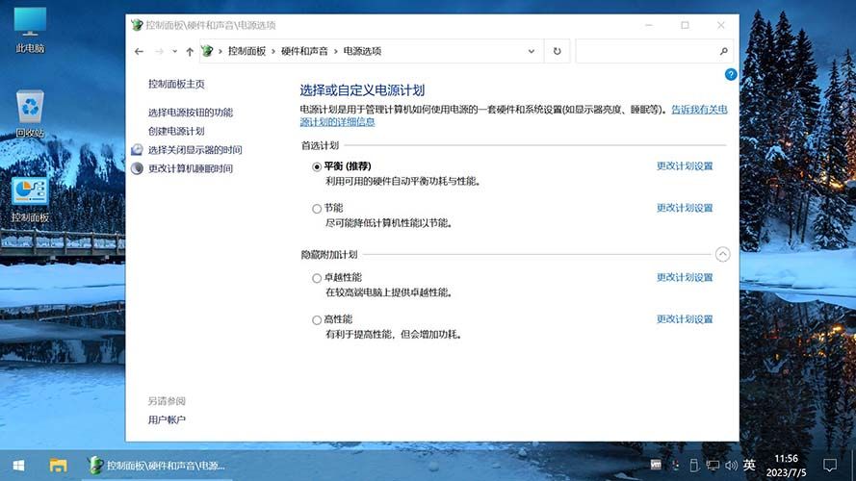Image resolution: width=856 pixels, height=481 pixels.
Task: Open the recent locations dropdown arrow
Action: tap(174, 51)
